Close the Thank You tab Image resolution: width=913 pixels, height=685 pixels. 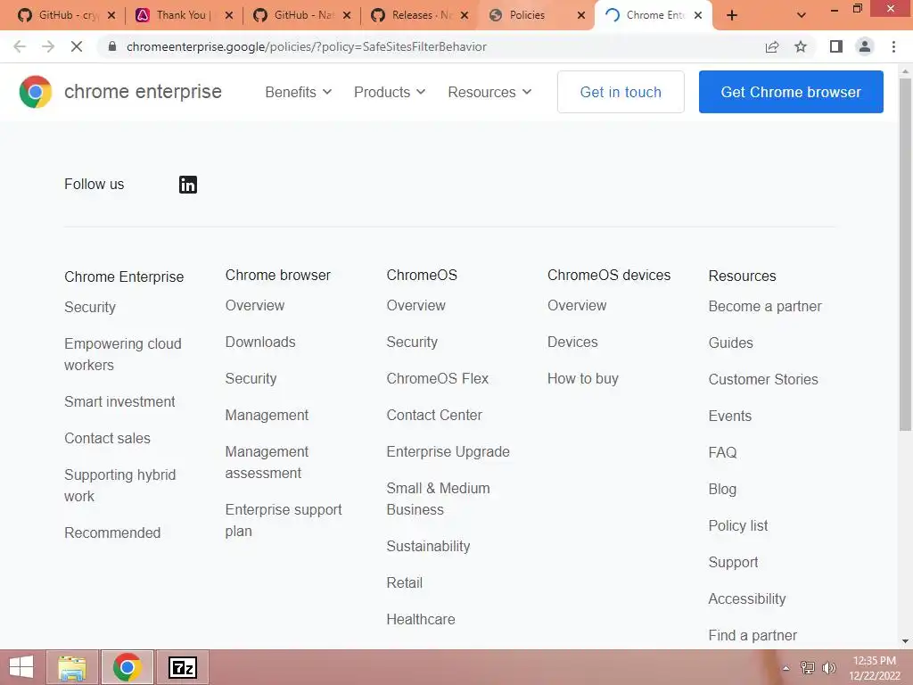tap(229, 16)
